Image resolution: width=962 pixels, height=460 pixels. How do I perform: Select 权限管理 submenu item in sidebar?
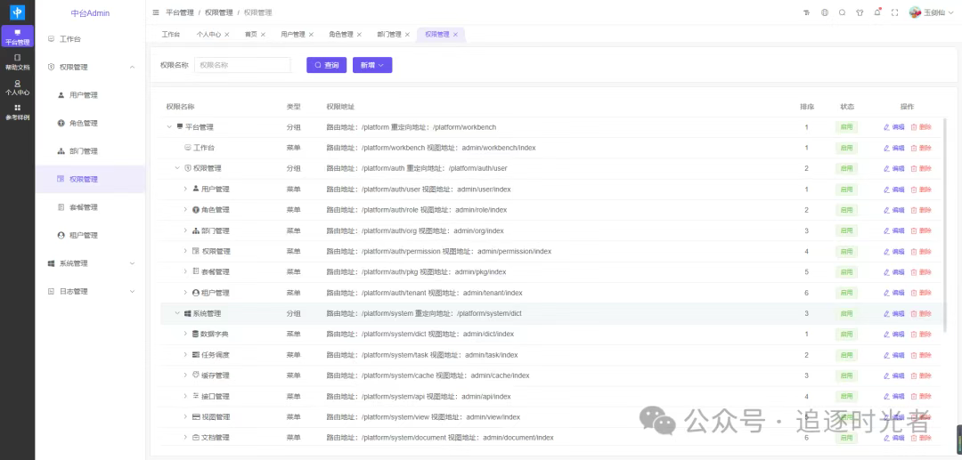pos(90,180)
